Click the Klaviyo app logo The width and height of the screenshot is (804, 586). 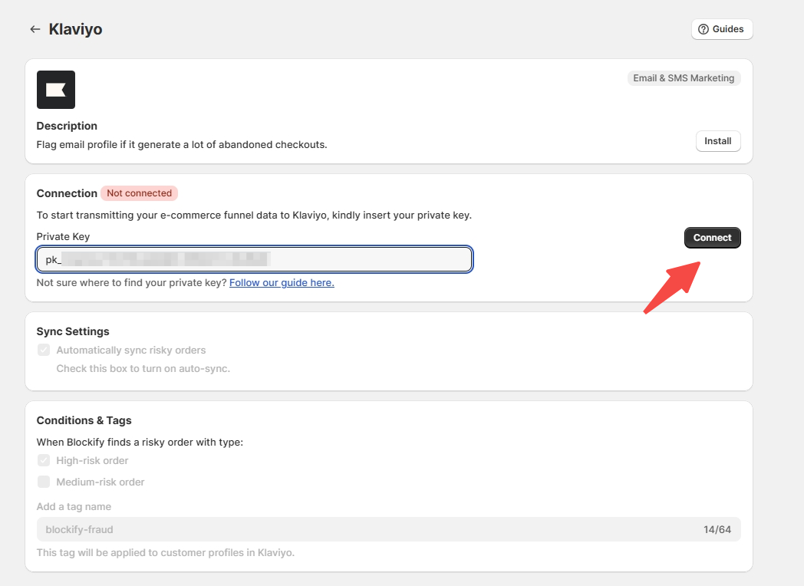point(55,89)
